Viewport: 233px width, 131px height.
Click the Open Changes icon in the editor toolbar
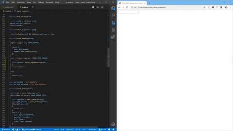click(98, 7)
